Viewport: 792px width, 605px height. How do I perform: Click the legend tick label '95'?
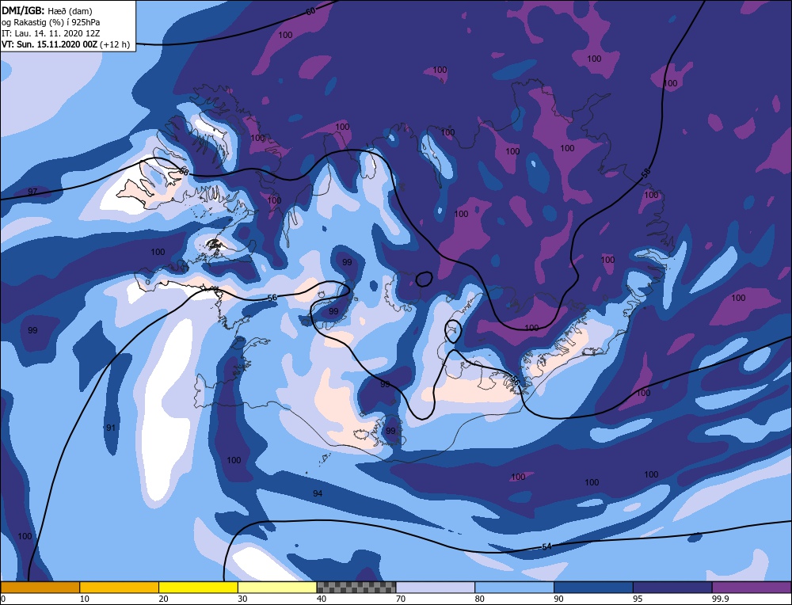638,599
